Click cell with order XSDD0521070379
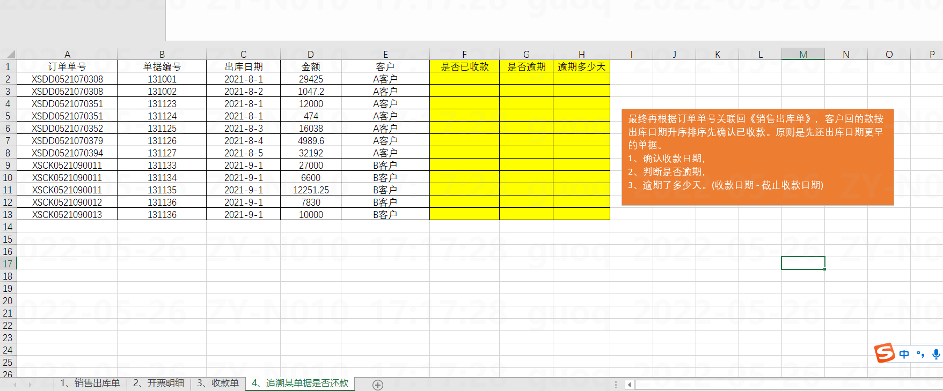The image size is (943, 391). 67,140
